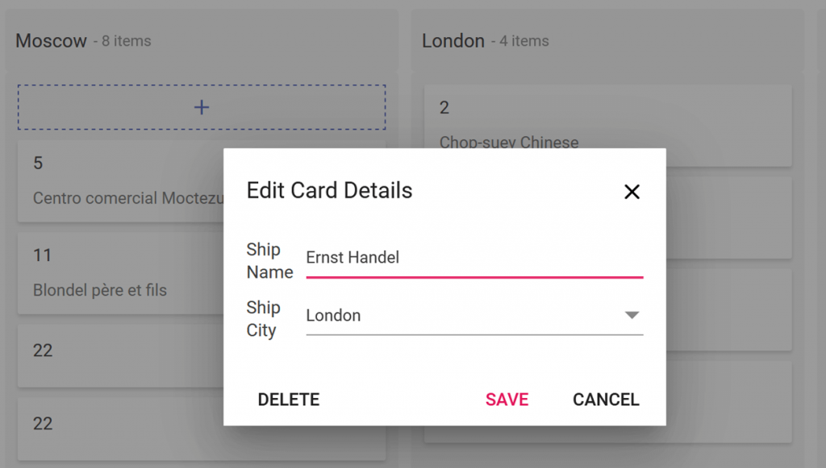Click the SAVE button
This screenshot has width=826, height=468.
pyautogui.click(x=507, y=399)
